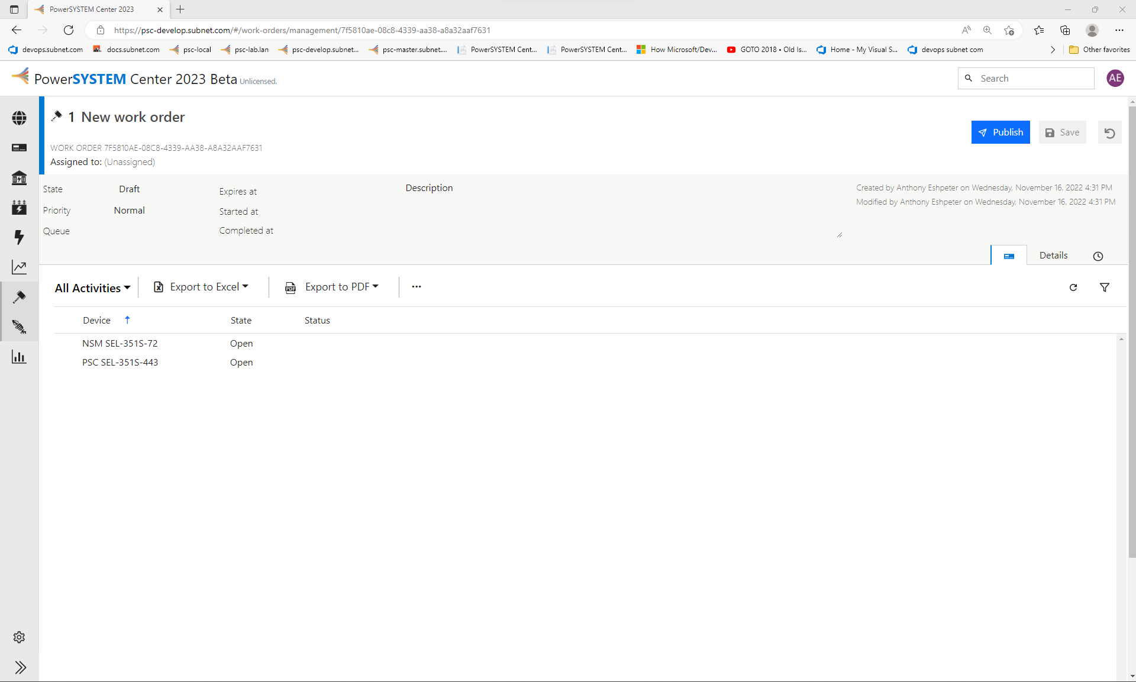Screen dimensions: 1136x682
Task: Open the settings gear in the sidebar
Action: point(19,637)
